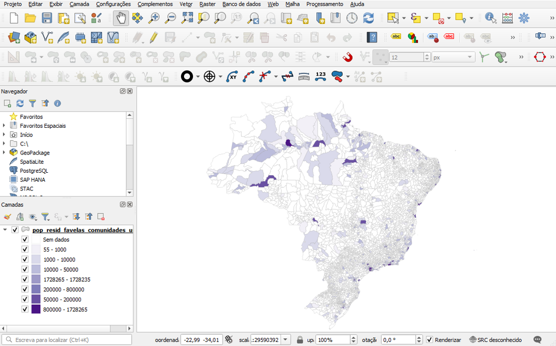
Task: Open the Identify Features tool
Action: [490, 18]
